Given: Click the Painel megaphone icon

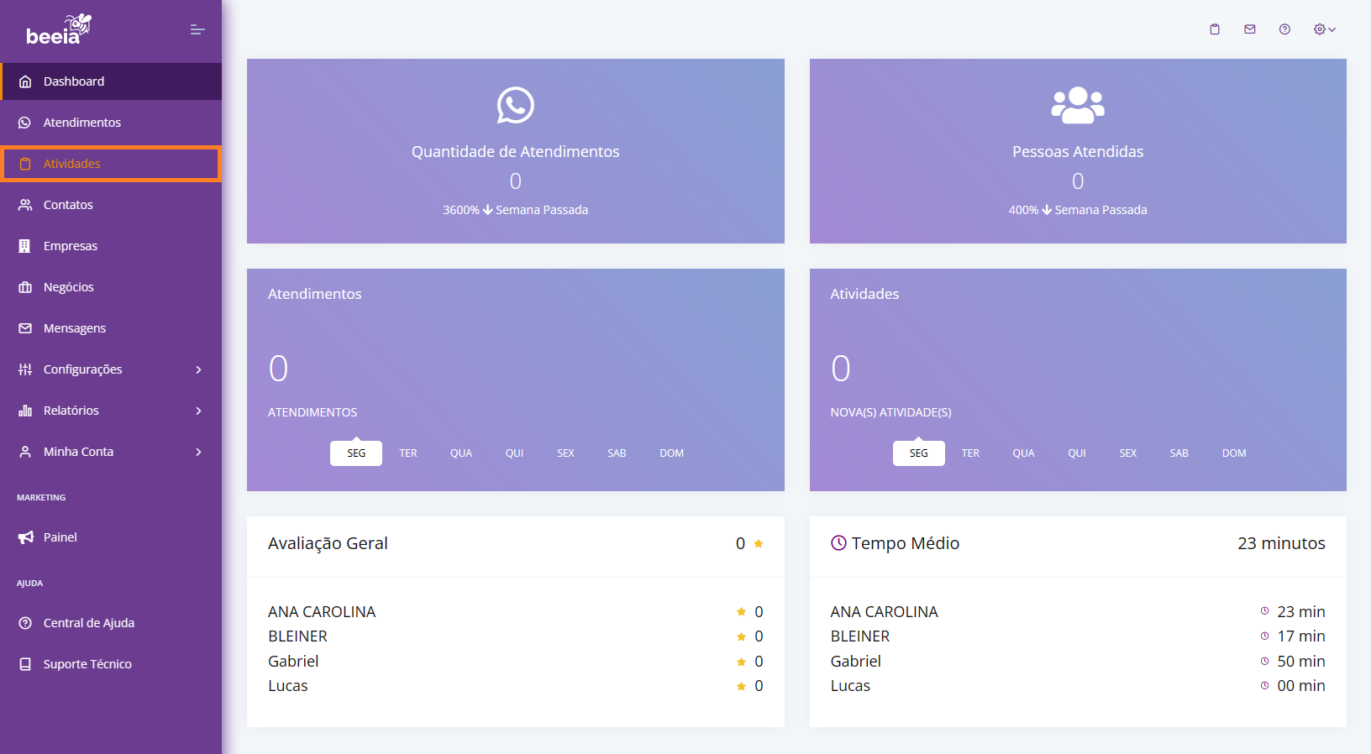Looking at the screenshot, I should coord(26,537).
